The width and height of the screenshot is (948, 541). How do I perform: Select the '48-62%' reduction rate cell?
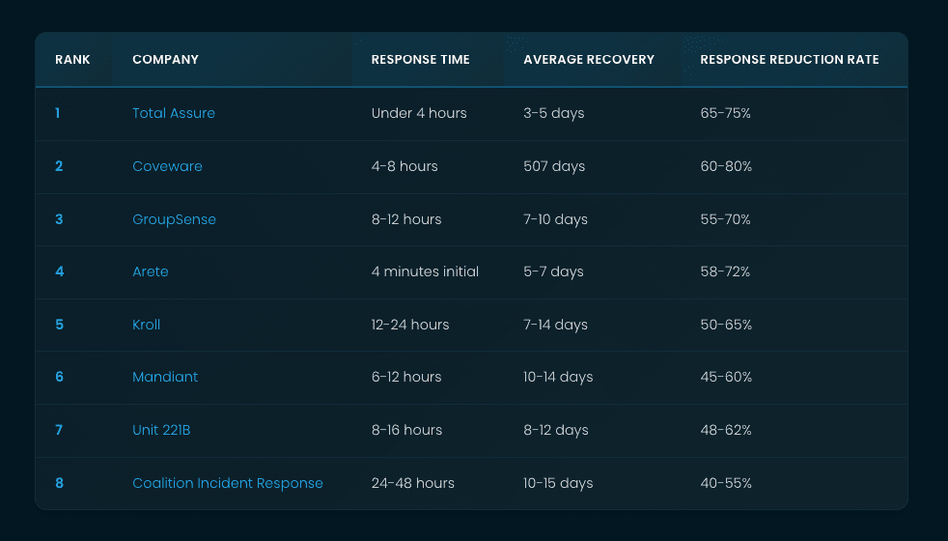726,430
